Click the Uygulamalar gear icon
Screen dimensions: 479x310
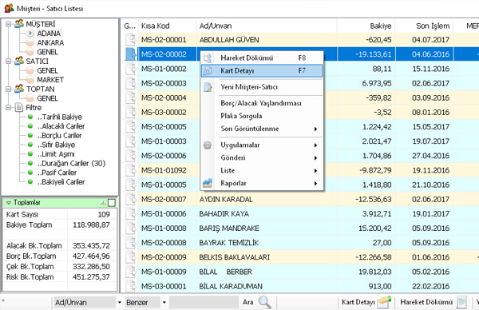click(208, 145)
